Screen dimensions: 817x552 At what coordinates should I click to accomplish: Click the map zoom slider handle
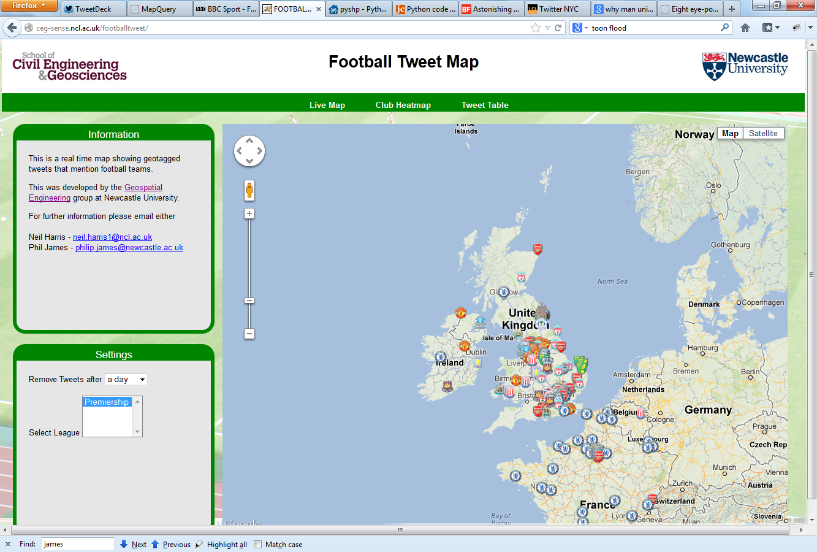(249, 301)
